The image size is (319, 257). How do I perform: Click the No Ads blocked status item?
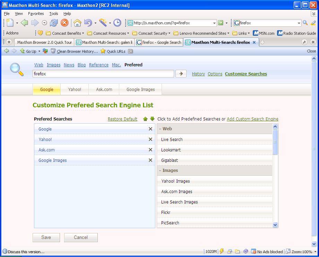267,251
